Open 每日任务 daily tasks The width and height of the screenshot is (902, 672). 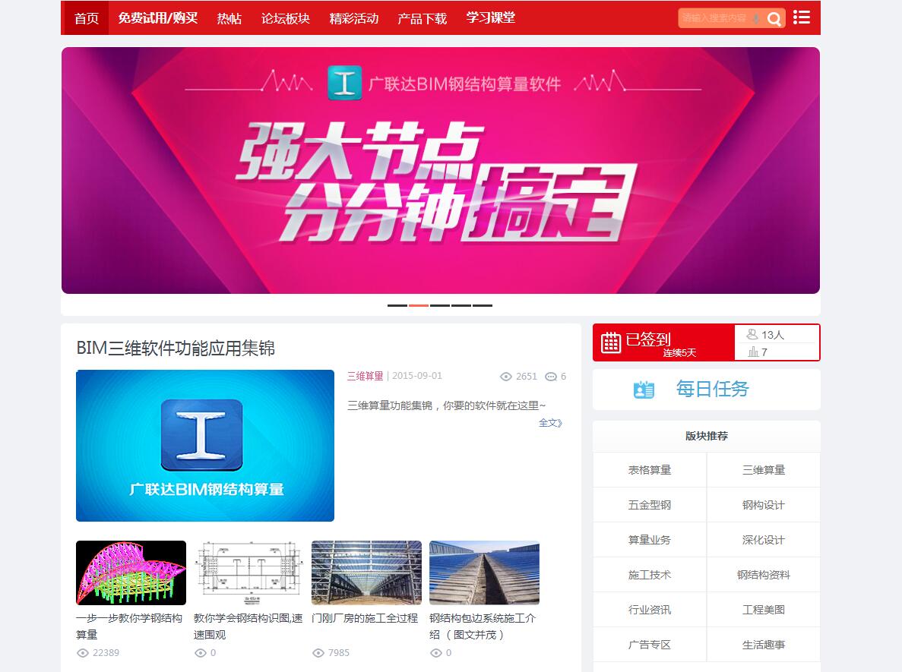(707, 390)
